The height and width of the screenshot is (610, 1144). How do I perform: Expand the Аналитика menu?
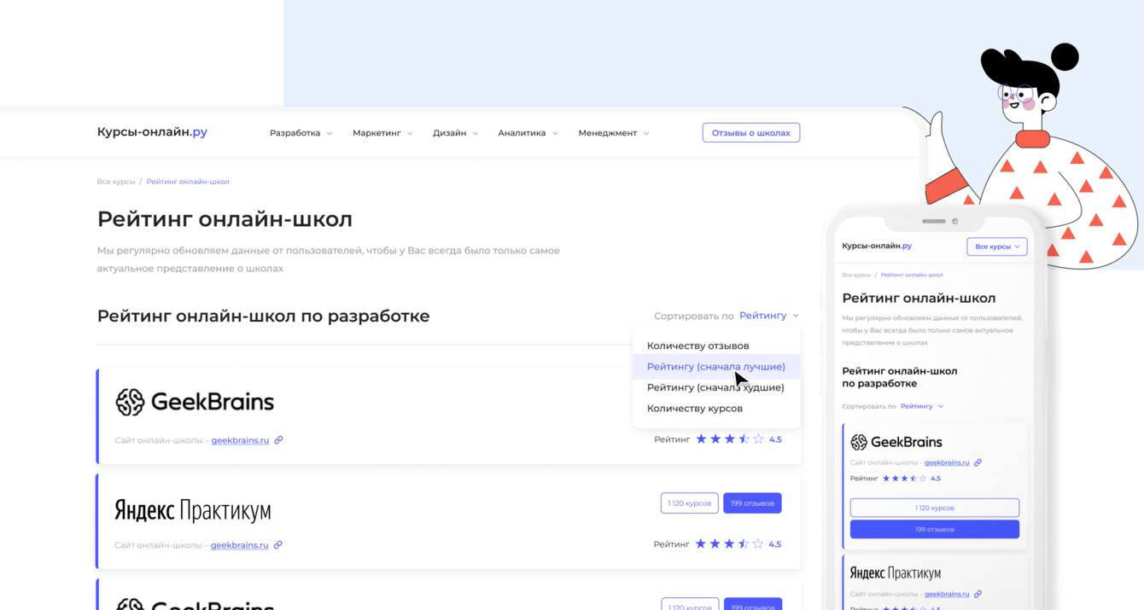(528, 133)
